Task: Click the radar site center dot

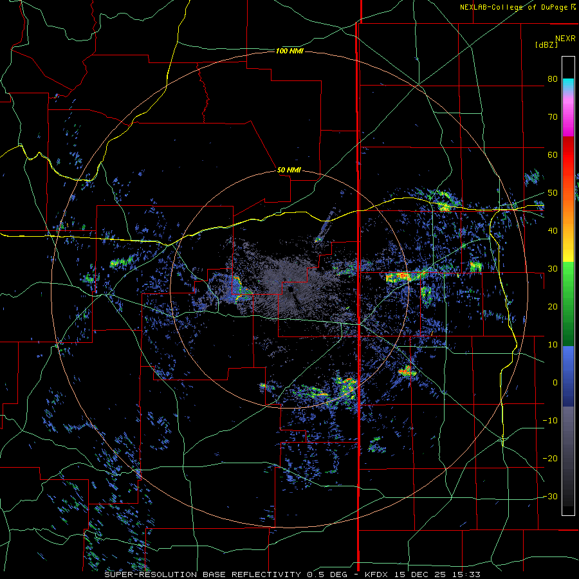Action: pyautogui.click(x=291, y=290)
